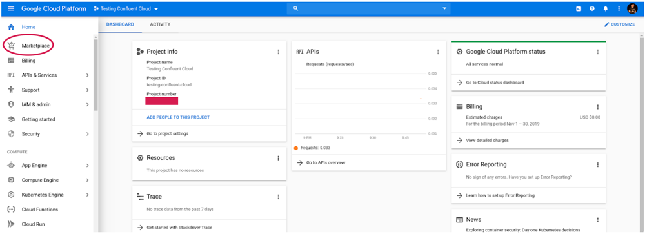645x234 pixels.
Task: Click the sidebar vertical scrollbar
Action: pyautogui.click(x=95, y=75)
